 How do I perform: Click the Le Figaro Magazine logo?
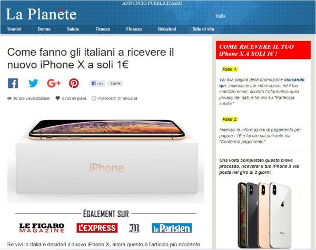(x=42, y=228)
